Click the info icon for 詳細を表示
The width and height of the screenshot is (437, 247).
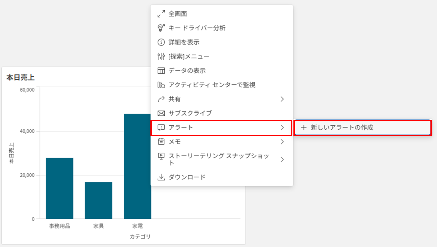tap(161, 42)
